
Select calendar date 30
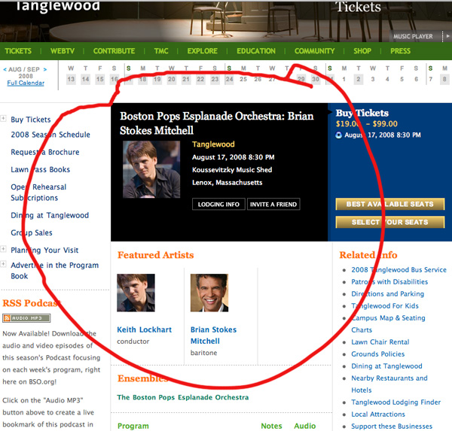pos(316,79)
